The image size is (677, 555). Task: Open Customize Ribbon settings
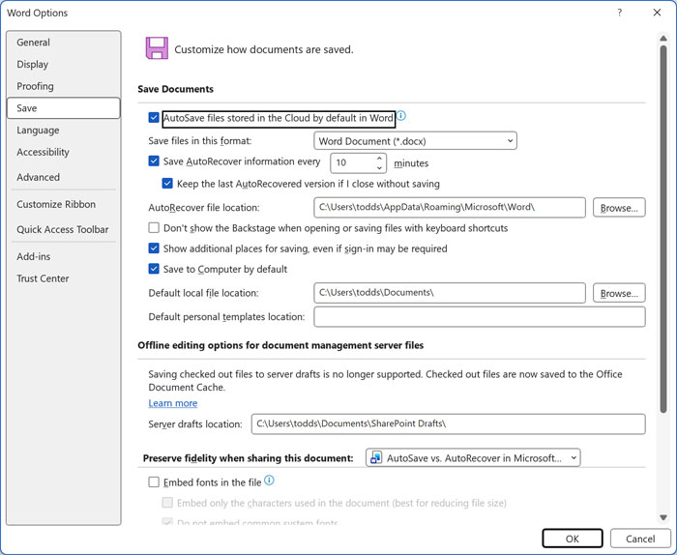(x=64, y=204)
